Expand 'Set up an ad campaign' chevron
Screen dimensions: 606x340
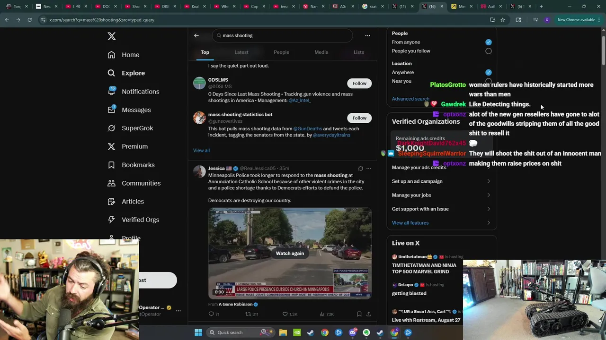(489, 181)
